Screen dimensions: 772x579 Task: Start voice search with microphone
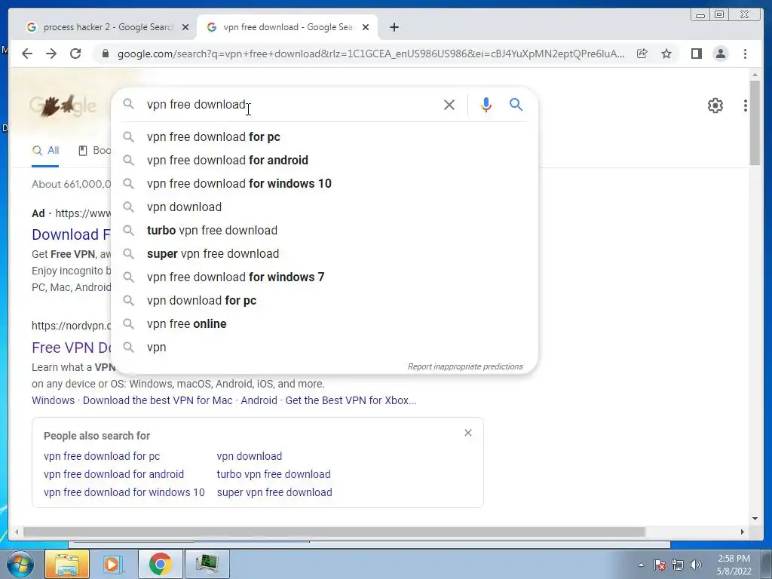(486, 104)
